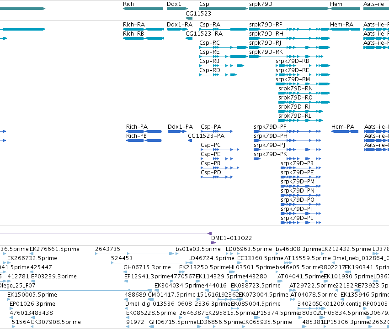Click the srpk79D-RF transcript label
Viewport: 389px width, 329px height.
coord(266,25)
